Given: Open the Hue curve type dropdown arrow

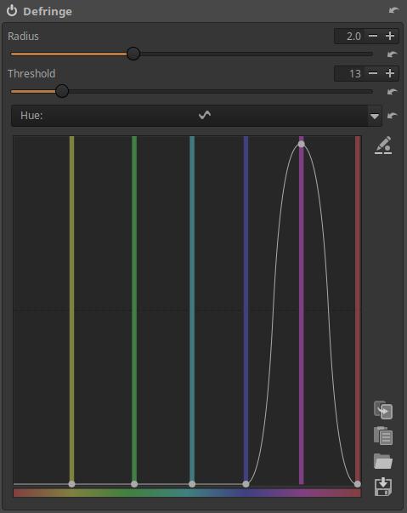Looking at the screenshot, I should pos(375,116).
